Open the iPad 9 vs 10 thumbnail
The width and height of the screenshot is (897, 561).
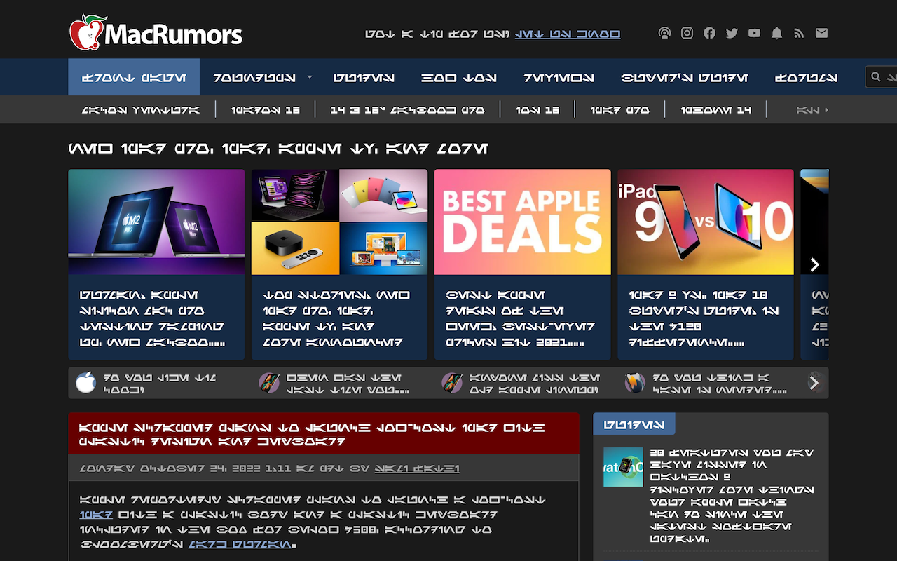coord(705,222)
